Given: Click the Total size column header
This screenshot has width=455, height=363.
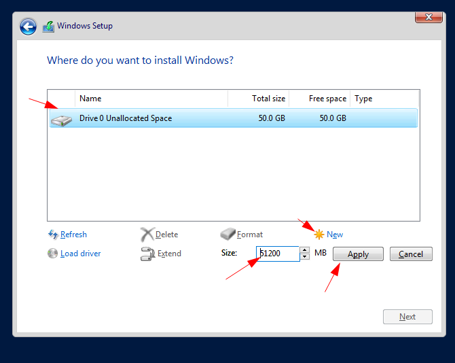Looking at the screenshot, I should coord(258,99).
